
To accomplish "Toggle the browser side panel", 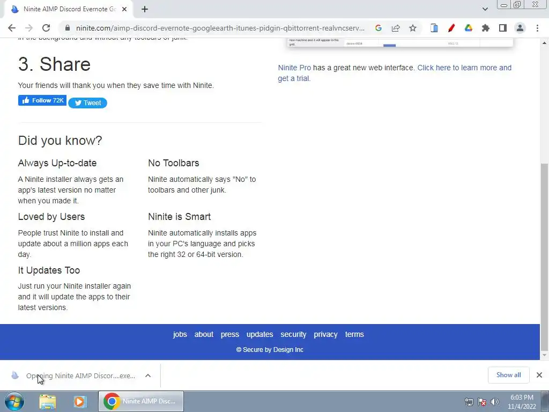I will click(x=503, y=28).
